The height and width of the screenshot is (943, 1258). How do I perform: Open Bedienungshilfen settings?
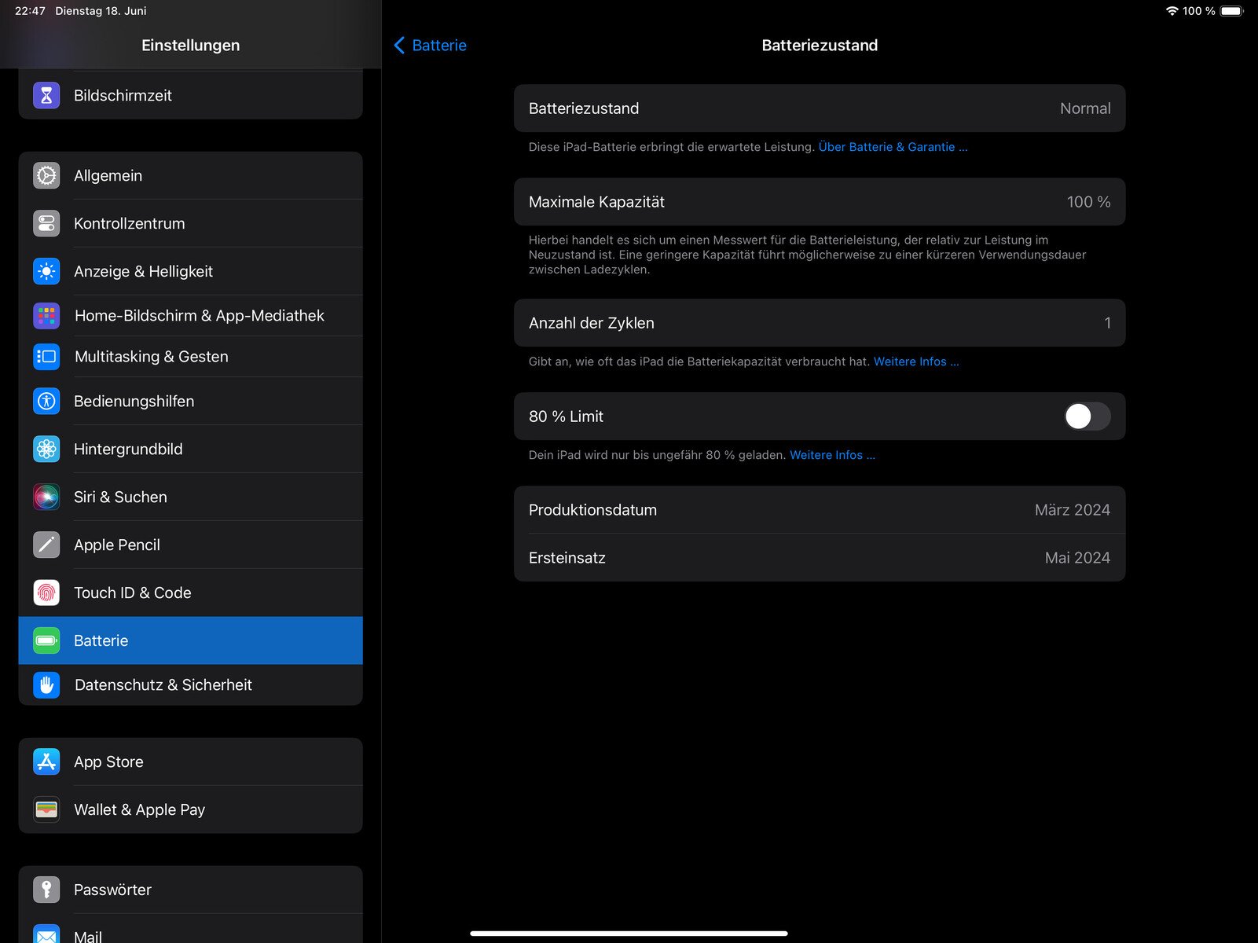click(190, 401)
